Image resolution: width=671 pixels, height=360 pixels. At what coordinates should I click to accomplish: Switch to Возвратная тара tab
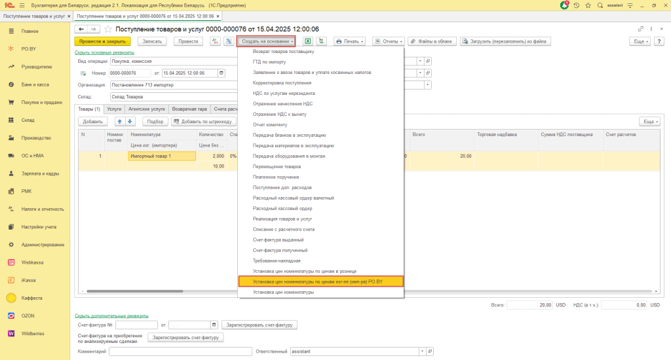(x=189, y=109)
